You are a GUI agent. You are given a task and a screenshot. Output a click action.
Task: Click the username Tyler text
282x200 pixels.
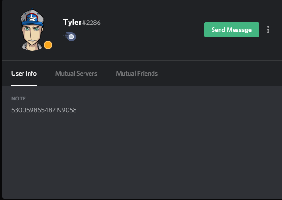click(x=72, y=23)
